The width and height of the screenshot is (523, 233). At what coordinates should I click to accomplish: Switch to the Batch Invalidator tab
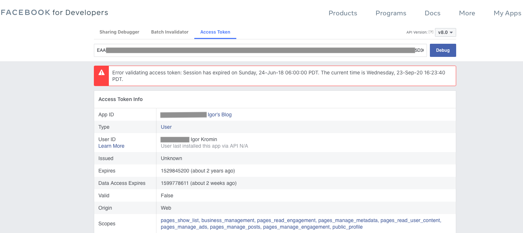coord(170,32)
